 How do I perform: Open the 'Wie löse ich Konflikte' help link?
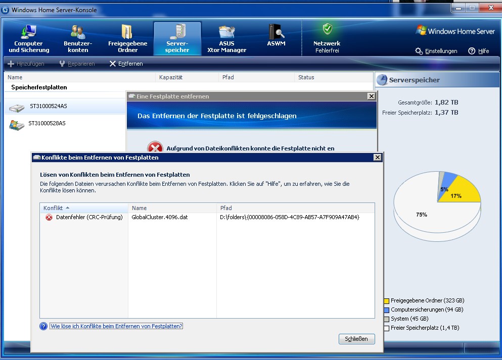click(x=116, y=326)
